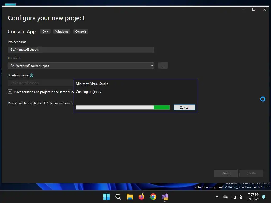
Task: Click the Solution name label
Action: 18,75
